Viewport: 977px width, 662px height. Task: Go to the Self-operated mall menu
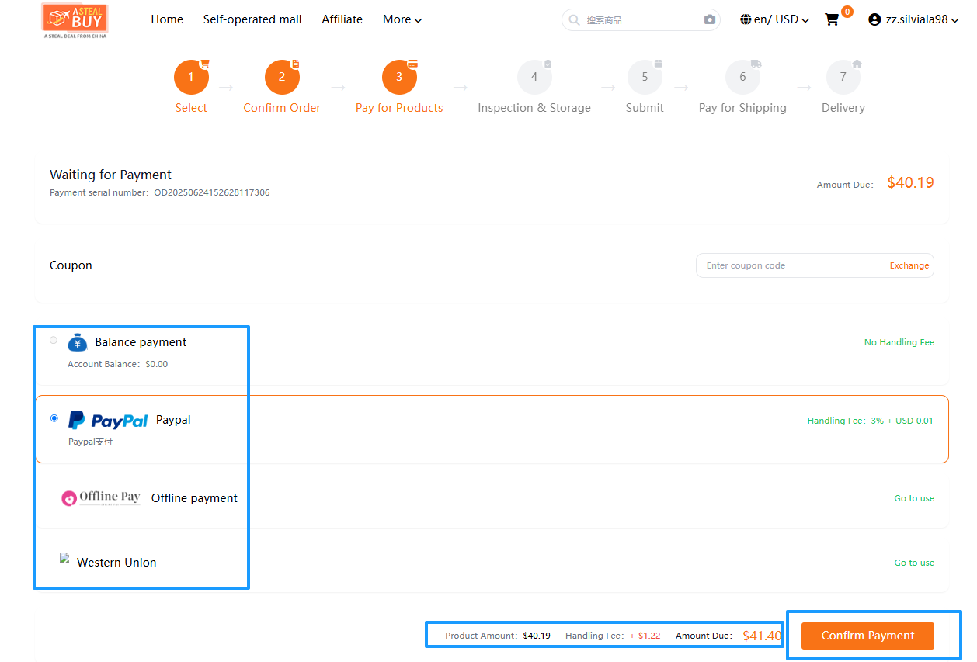tap(252, 19)
